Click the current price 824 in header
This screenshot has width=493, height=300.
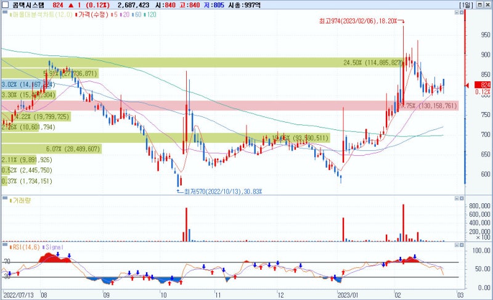(58, 5)
